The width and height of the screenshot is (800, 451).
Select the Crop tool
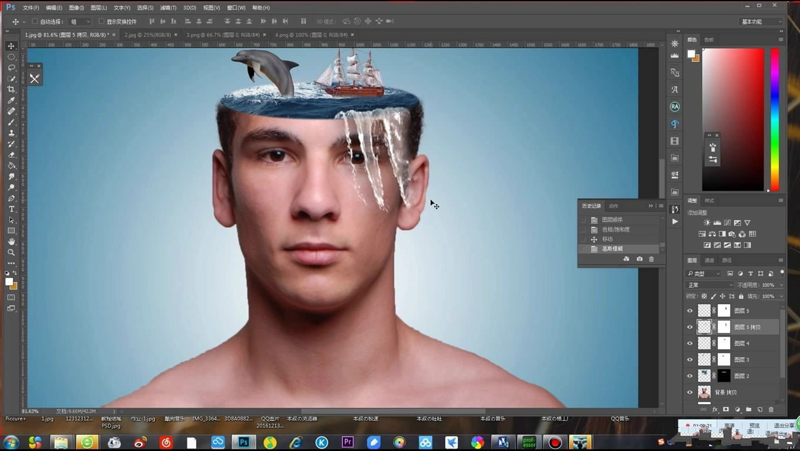tap(11, 89)
